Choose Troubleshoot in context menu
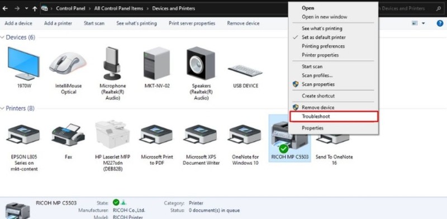The width and height of the screenshot is (447, 219). coord(334,116)
